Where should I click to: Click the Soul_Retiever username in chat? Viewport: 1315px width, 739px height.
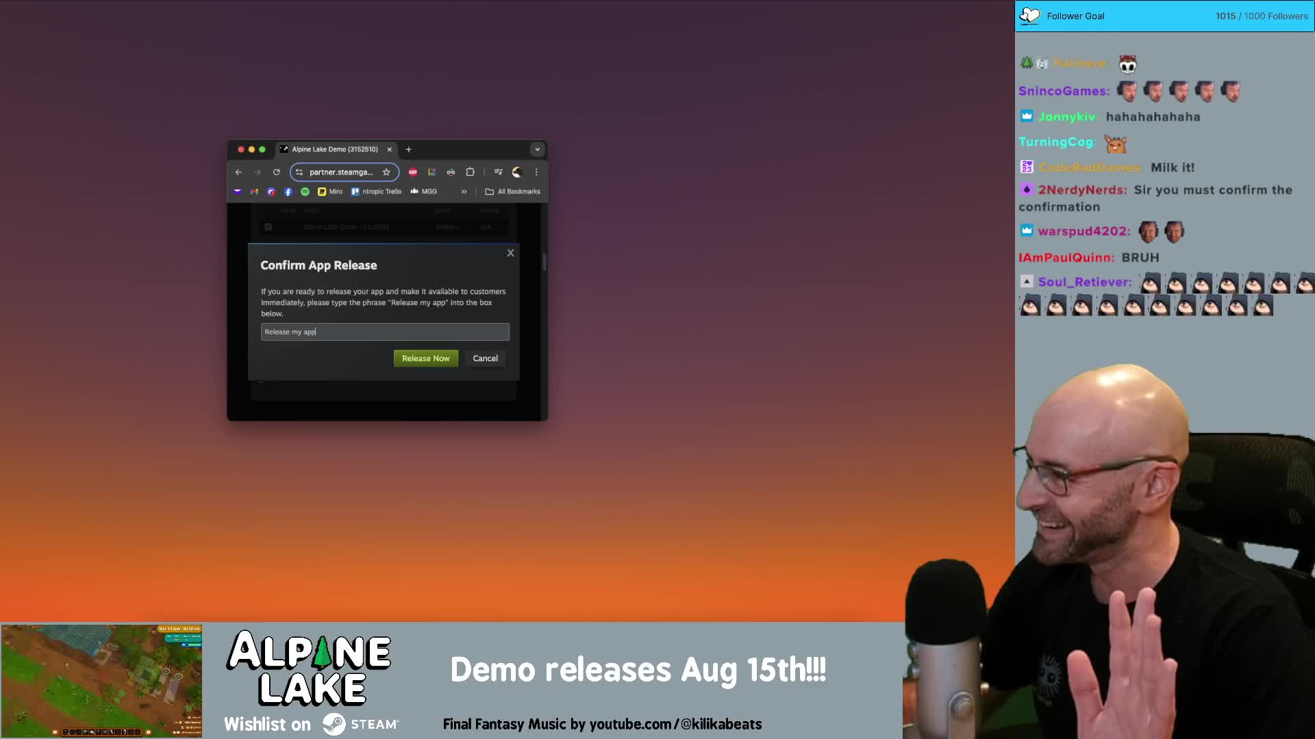[1085, 282]
